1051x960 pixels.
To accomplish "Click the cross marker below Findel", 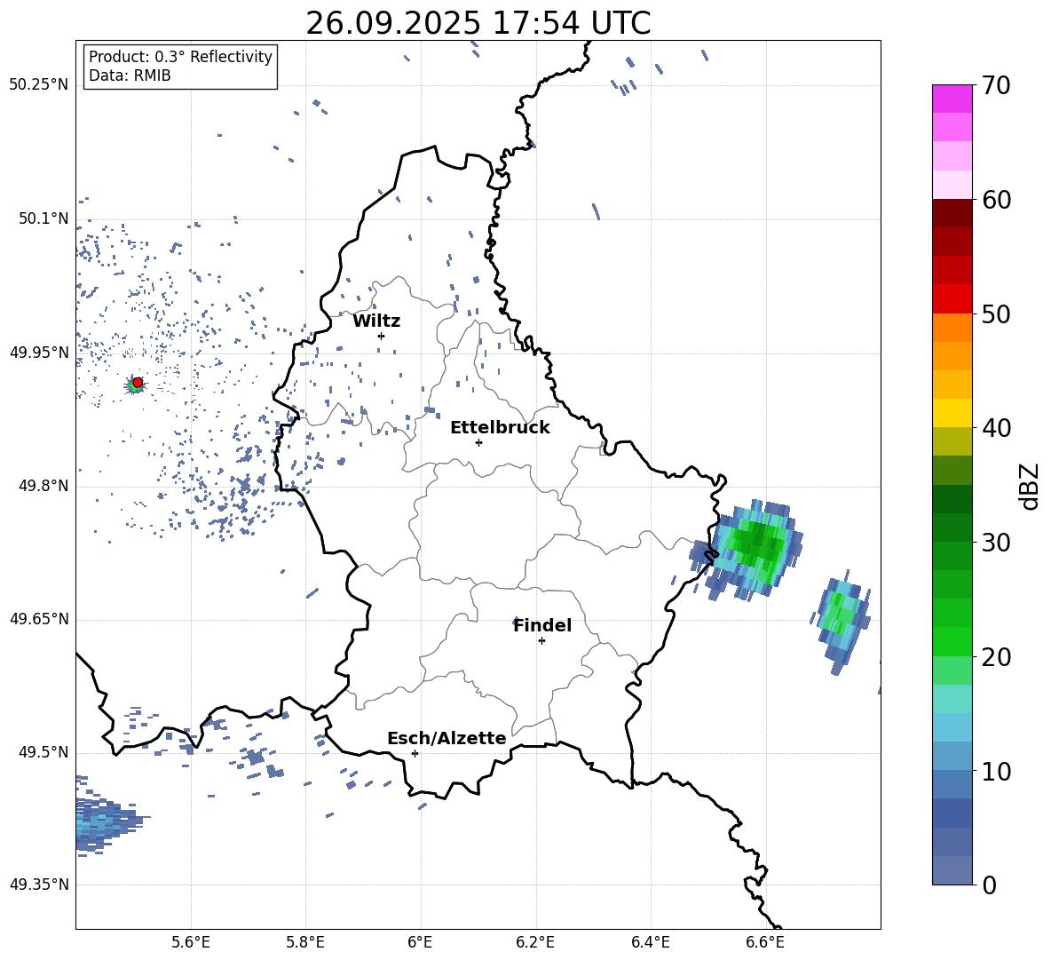I will point(541,641).
